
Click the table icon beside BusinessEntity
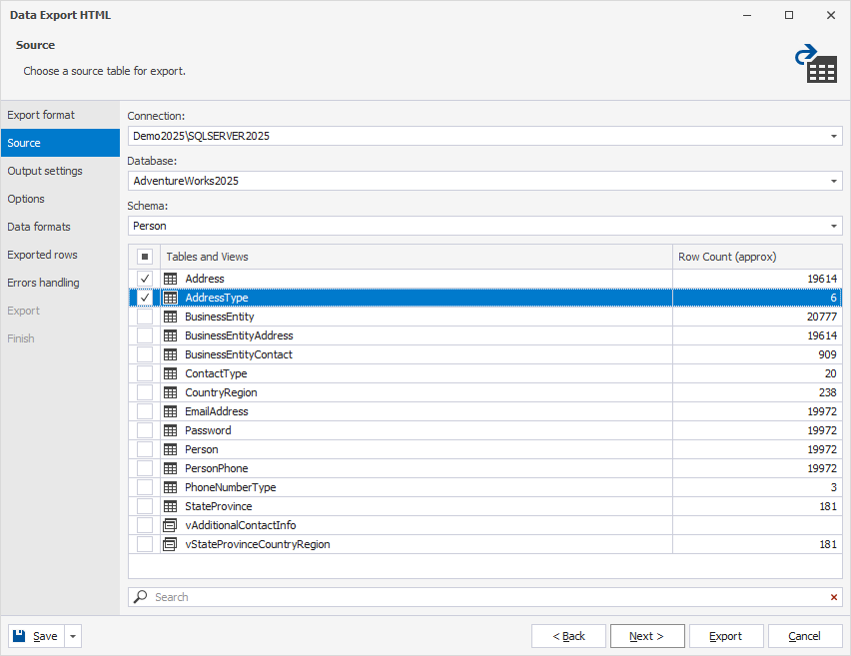click(x=171, y=317)
